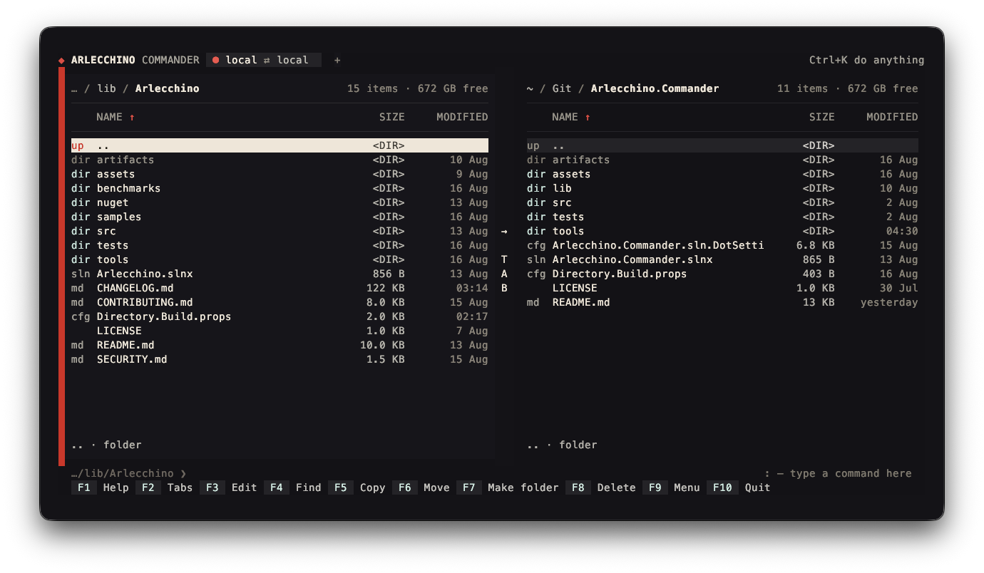Image resolution: width=984 pixels, height=573 pixels.
Task: Select the ".." up row in the left pane
Action: (280, 145)
